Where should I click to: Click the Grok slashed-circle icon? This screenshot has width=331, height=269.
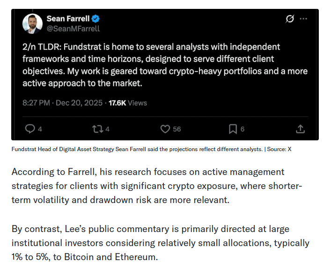[290, 19]
